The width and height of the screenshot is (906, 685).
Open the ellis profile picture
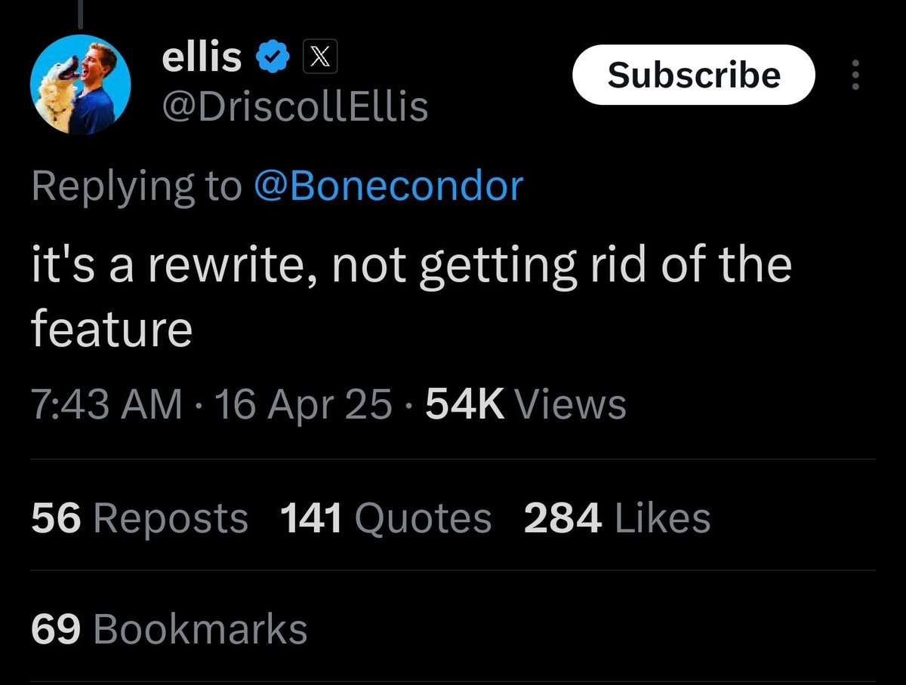tap(81, 85)
